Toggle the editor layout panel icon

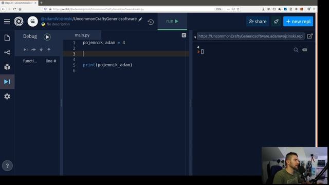[x=184, y=35]
